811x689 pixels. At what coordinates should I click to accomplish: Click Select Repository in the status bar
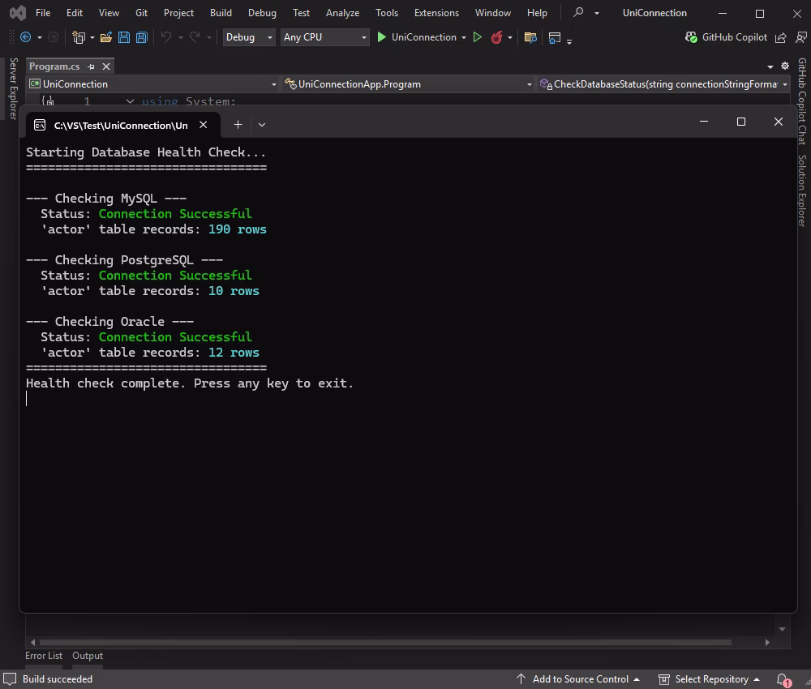click(x=709, y=679)
